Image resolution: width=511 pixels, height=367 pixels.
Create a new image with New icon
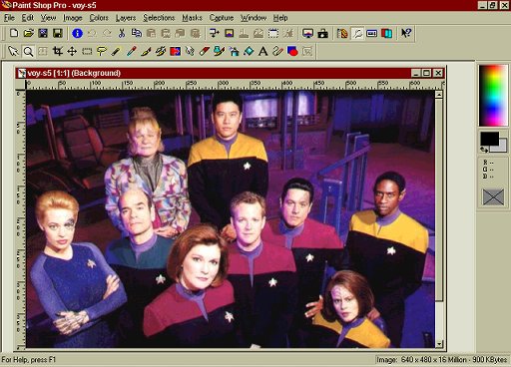click(14, 33)
